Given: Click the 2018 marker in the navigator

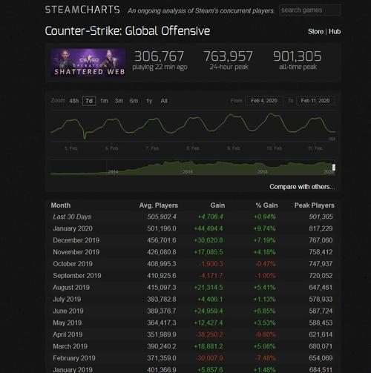Looking at the screenshot, I should click(263, 172).
